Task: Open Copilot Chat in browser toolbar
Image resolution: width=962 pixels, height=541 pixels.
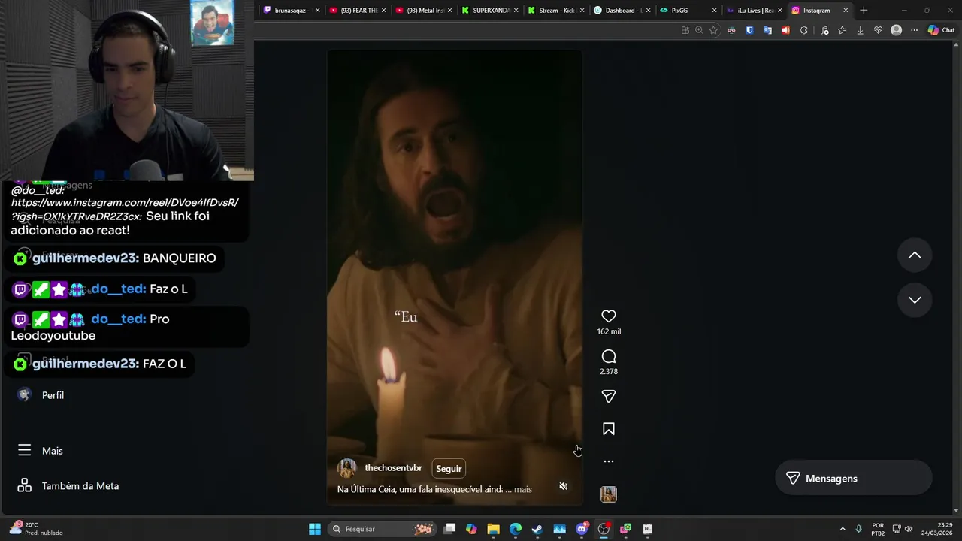Action: coord(942,30)
